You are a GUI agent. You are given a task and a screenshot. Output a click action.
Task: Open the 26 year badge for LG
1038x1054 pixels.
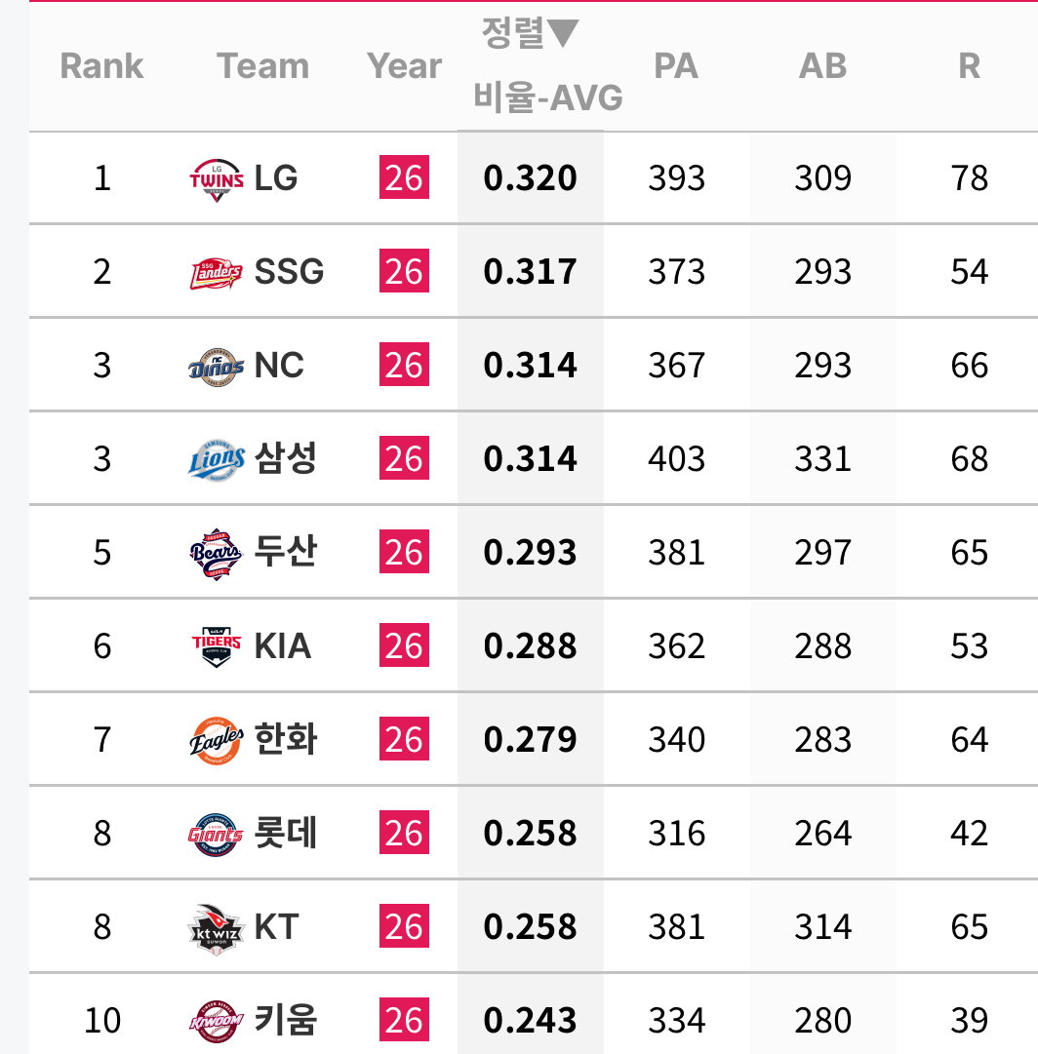404,177
